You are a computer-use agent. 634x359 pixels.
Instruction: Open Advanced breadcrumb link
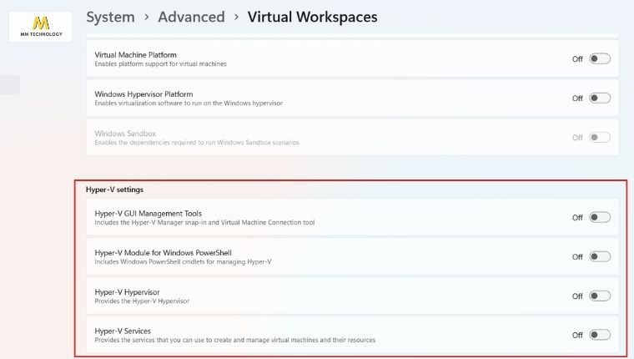tap(191, 17)
